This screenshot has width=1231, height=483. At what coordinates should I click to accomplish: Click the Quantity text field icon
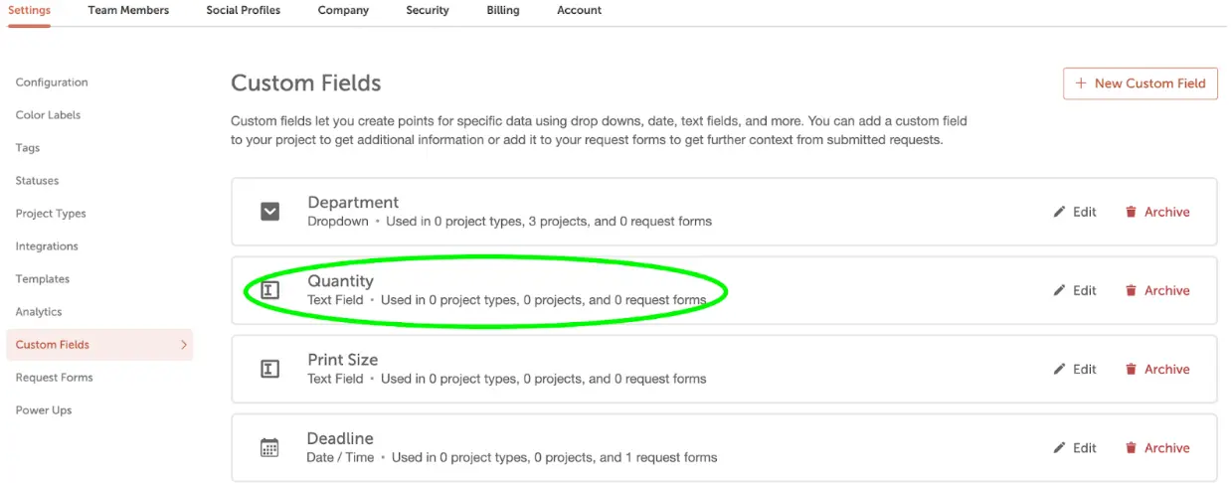click(269, 290)
